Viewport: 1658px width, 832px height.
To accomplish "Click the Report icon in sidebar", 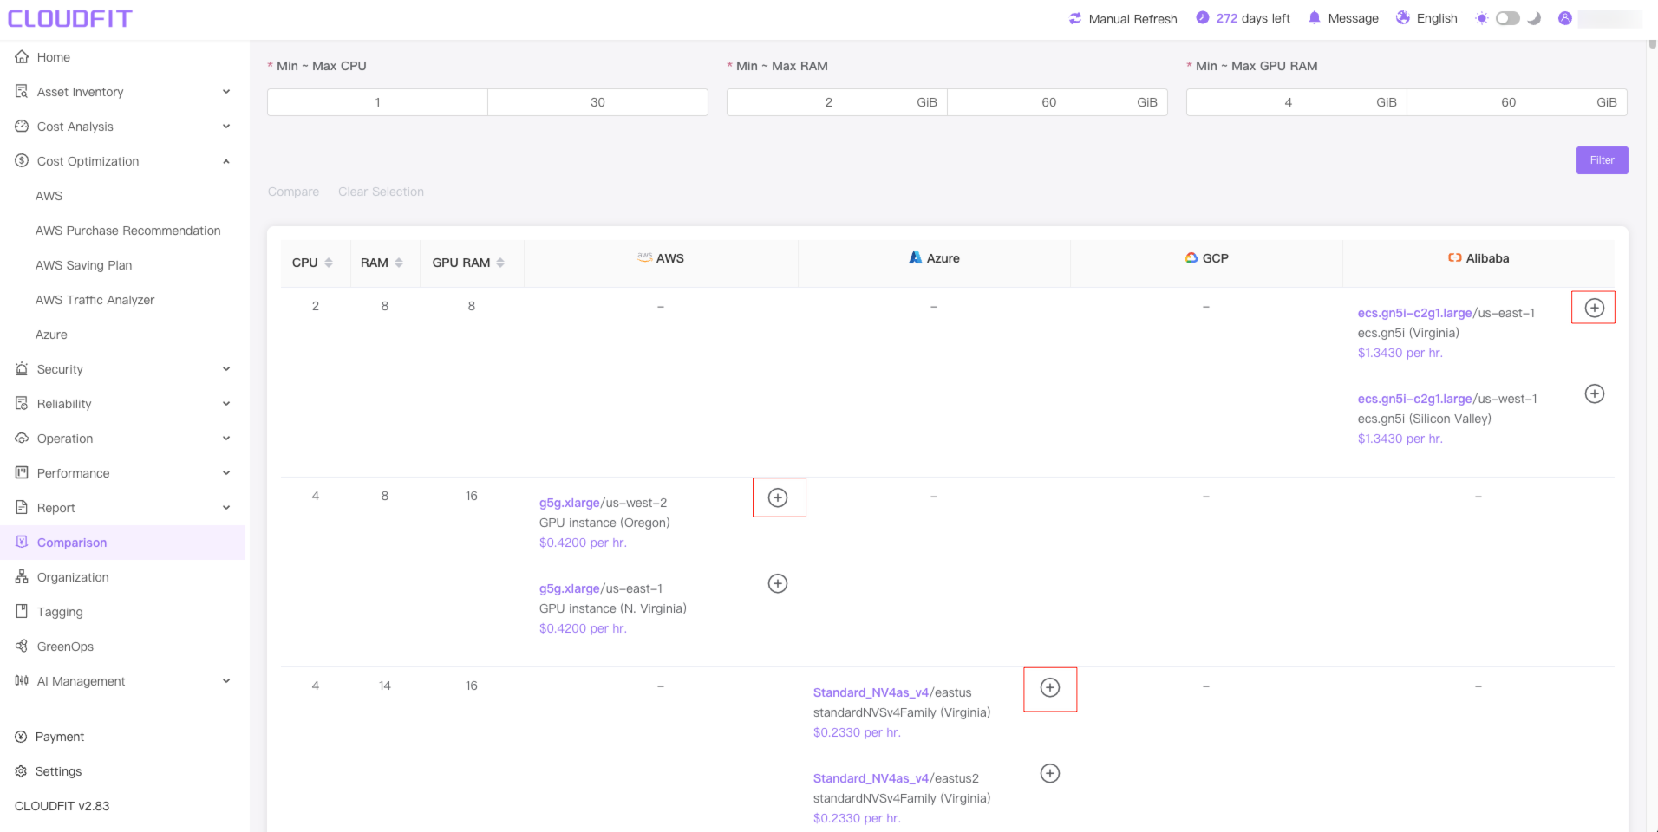I will click(22, 507).
